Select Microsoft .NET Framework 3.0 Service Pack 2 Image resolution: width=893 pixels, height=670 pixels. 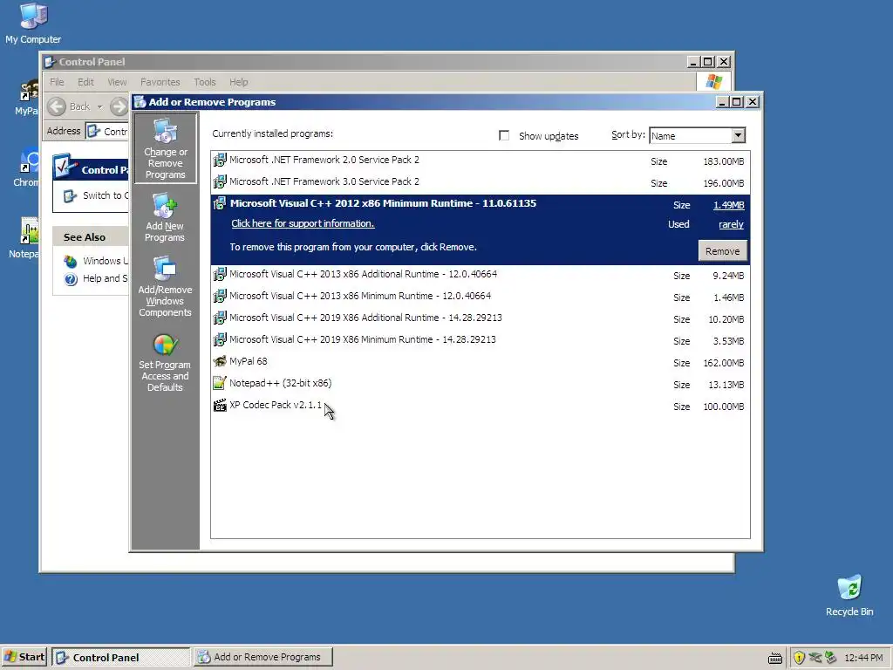coord(481,183)
